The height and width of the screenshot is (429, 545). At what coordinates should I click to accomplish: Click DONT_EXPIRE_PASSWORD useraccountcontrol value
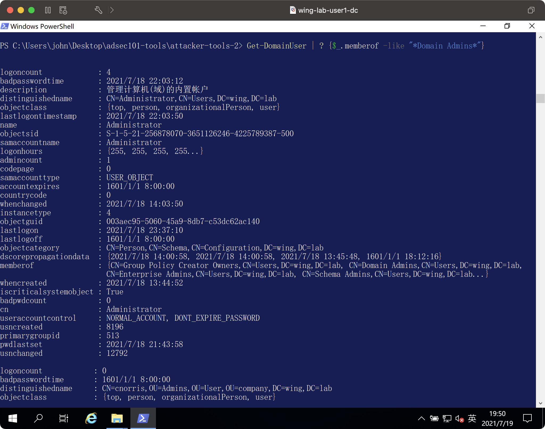click(x=217, y=318)
